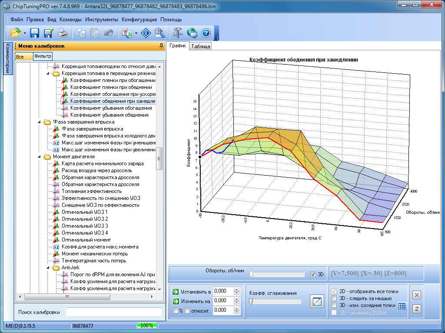This screenshot has height=333, width=445.
Task: Click the open file folder icon
Action: [x=16, y=33]
